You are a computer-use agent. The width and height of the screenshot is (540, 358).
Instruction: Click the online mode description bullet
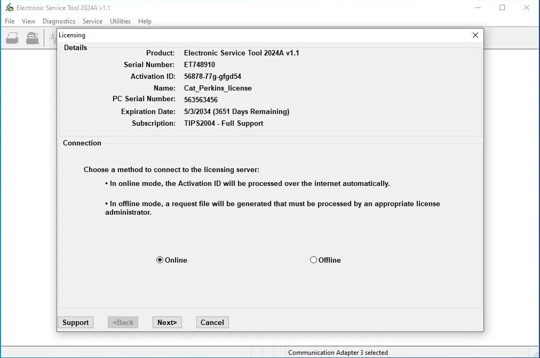247,183
